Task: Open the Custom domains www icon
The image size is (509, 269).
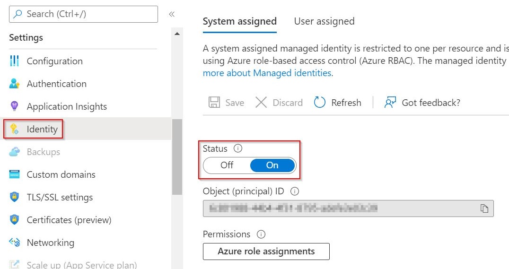Action: [x=14, y=174]
